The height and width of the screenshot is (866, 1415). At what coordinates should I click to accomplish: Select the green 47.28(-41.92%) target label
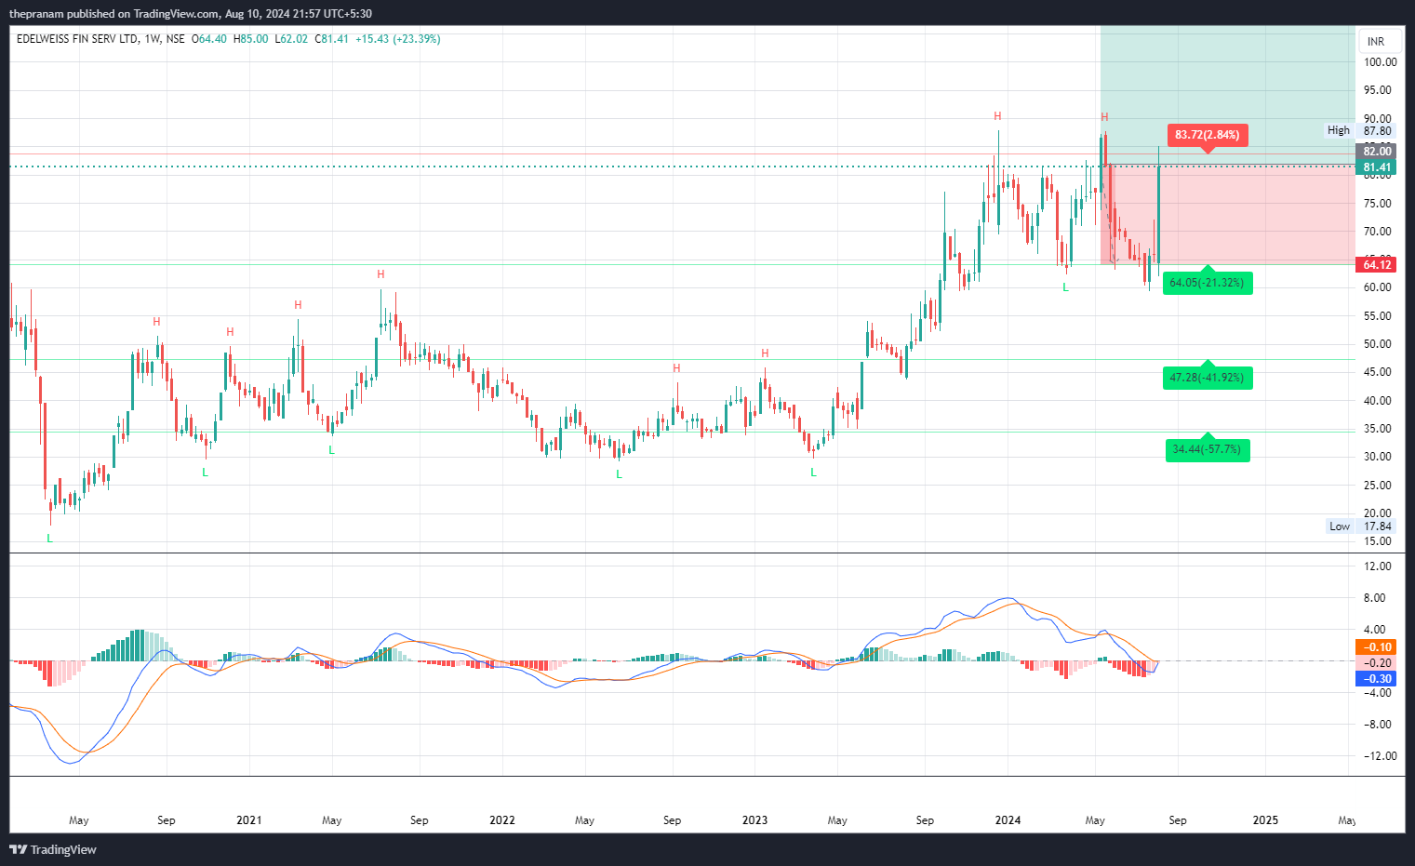pyautogui.click(x=1207, y=378)
